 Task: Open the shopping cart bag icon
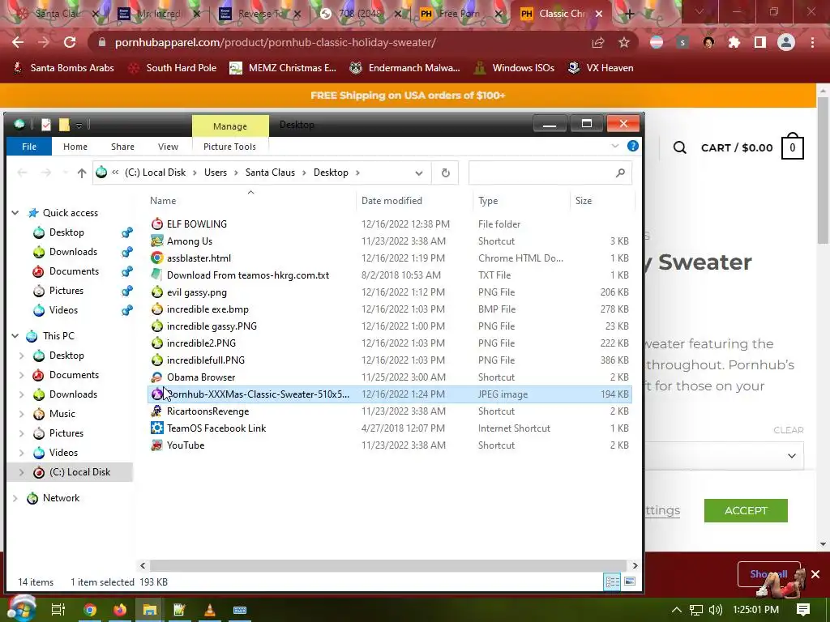(x=793, y=147)
